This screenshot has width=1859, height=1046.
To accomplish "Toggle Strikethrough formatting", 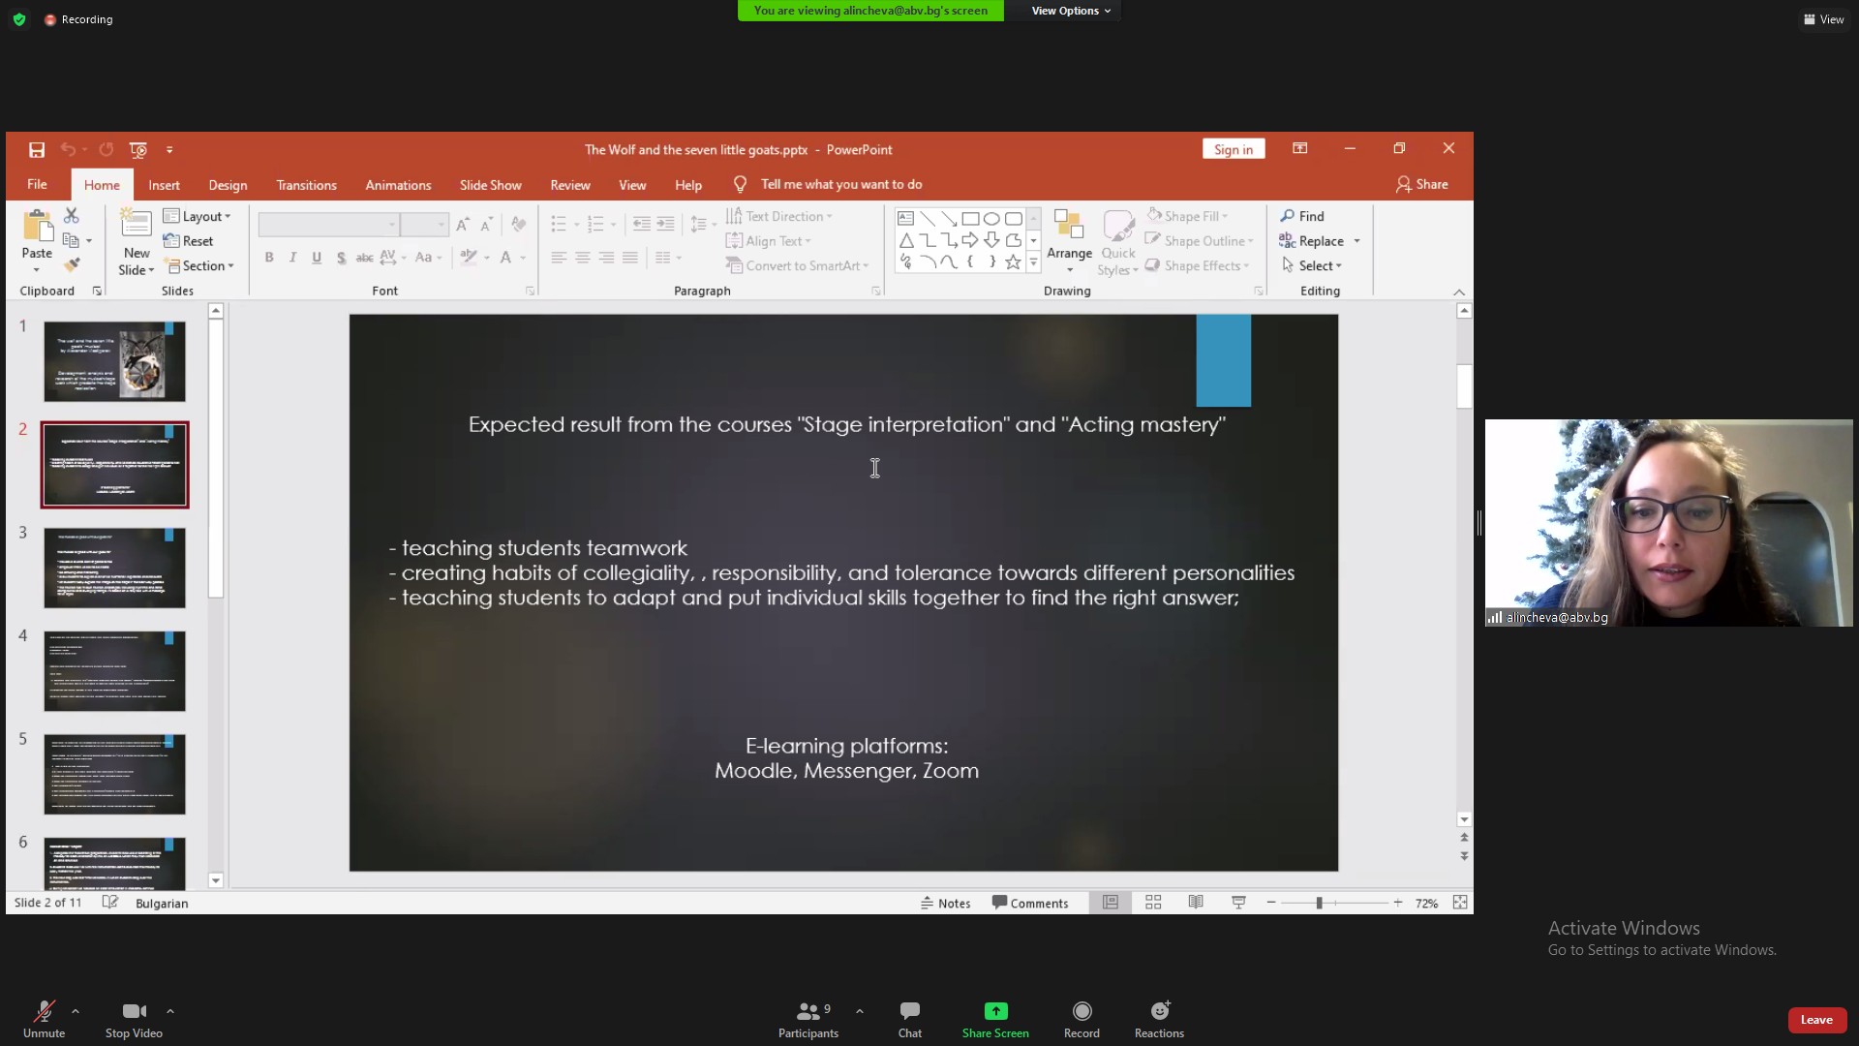I will (364, 257).
